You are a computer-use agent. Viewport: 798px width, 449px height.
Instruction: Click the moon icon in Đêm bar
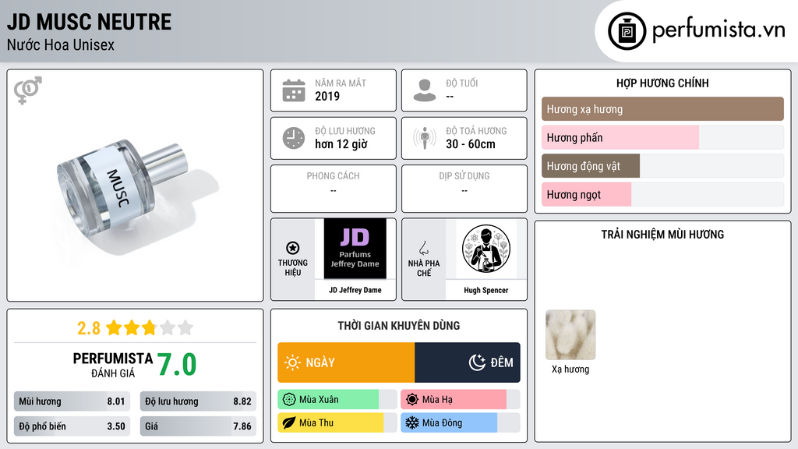pos(478,362)
